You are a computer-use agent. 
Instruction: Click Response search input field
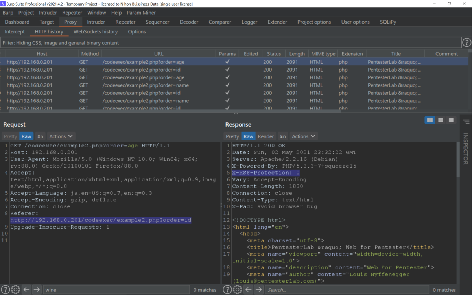347,289
